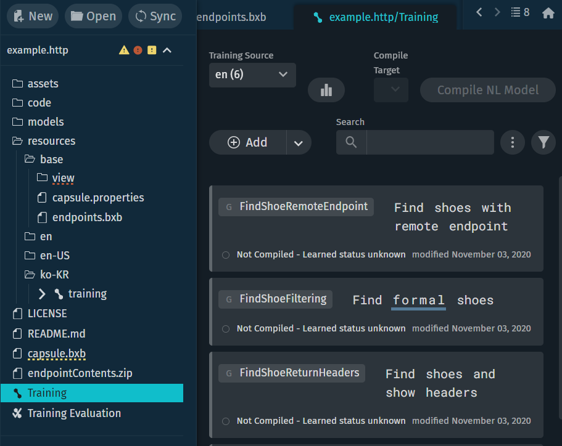The image size is (562, 446).
Task: Go back with the left arrow
Action: coord(479,12)
